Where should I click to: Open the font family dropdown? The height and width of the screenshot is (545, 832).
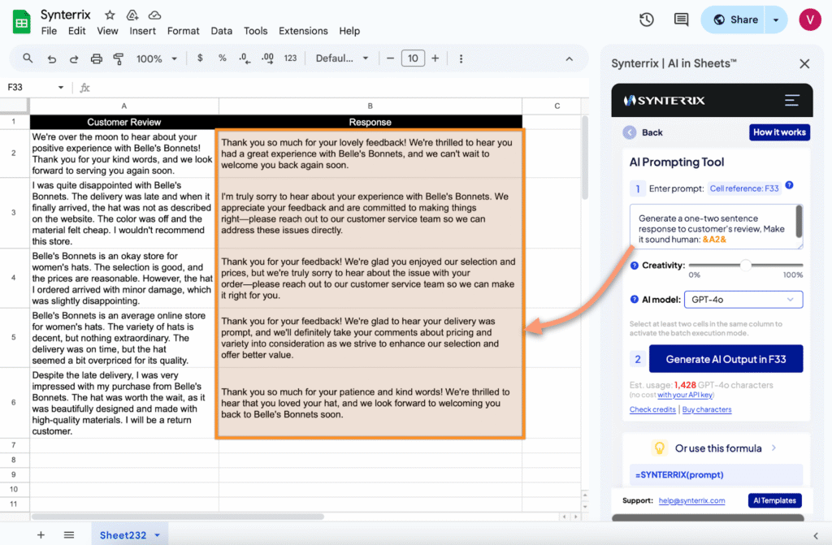pyautogui.click(x=342, y=58)
